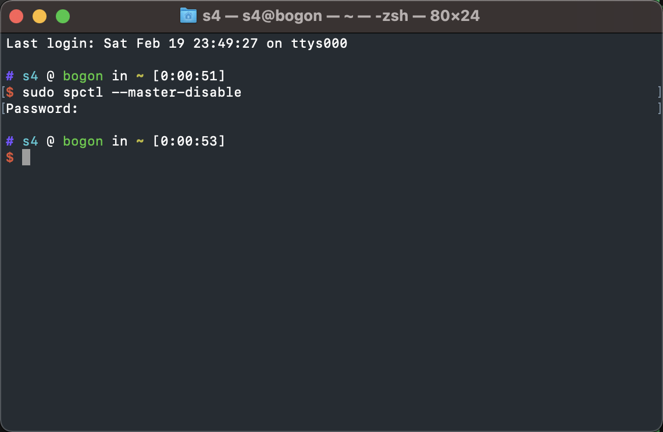The image size is (663, 432).
Task: Click the window title text s4@bogon
Action: [x=282, y=16]
